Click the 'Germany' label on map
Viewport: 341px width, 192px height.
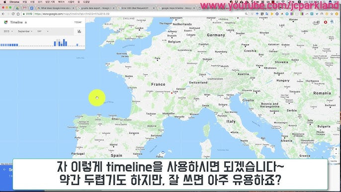(x=216, y=35)
